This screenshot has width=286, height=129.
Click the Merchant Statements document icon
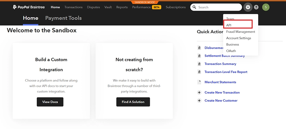[199, 82]
